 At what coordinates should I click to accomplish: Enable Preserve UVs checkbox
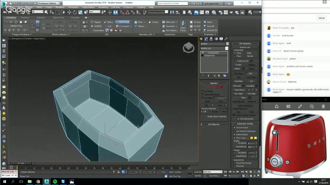(235, 61)
